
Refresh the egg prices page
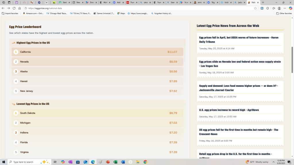tap(14, 8)
